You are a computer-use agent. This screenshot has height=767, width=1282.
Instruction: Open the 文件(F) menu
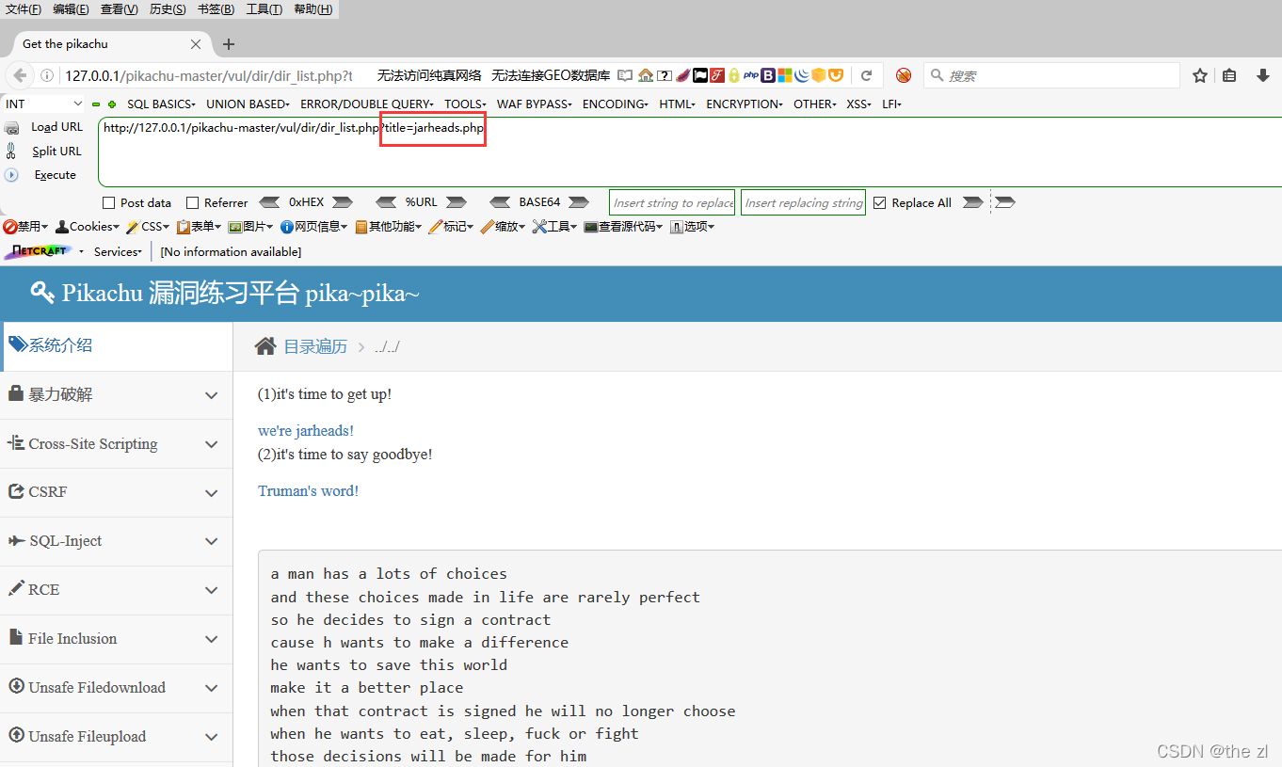24,9
